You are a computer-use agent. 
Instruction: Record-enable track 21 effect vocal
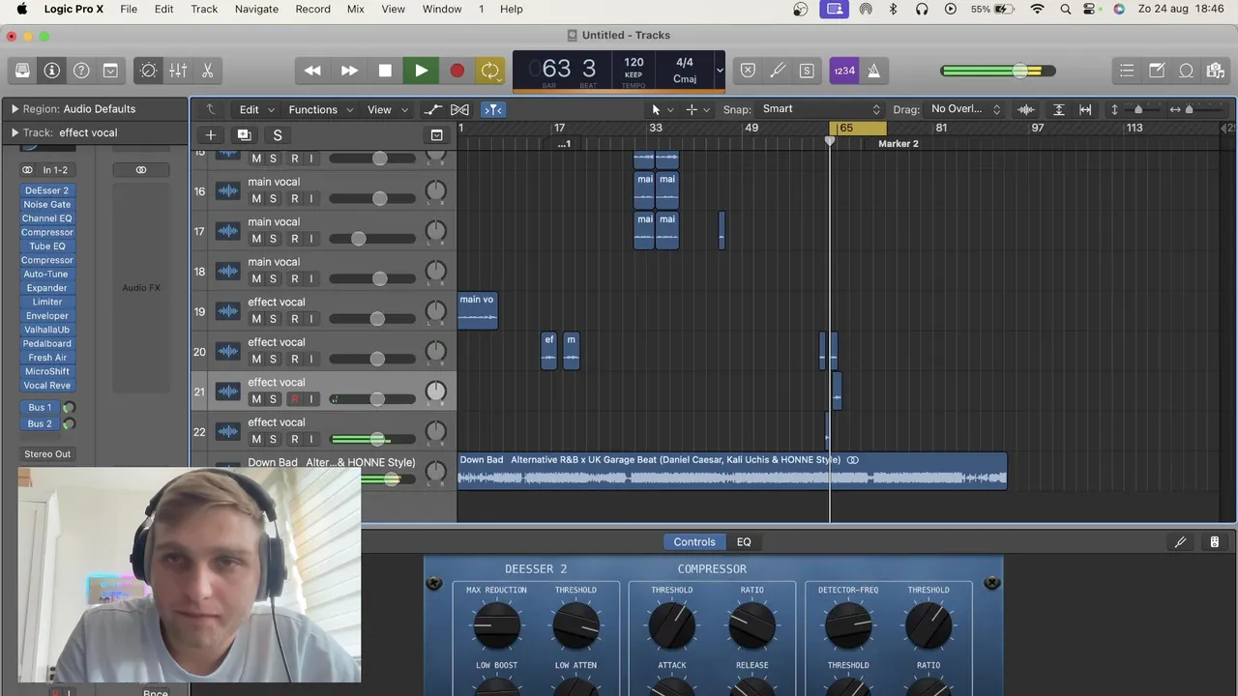click(294, 398)
